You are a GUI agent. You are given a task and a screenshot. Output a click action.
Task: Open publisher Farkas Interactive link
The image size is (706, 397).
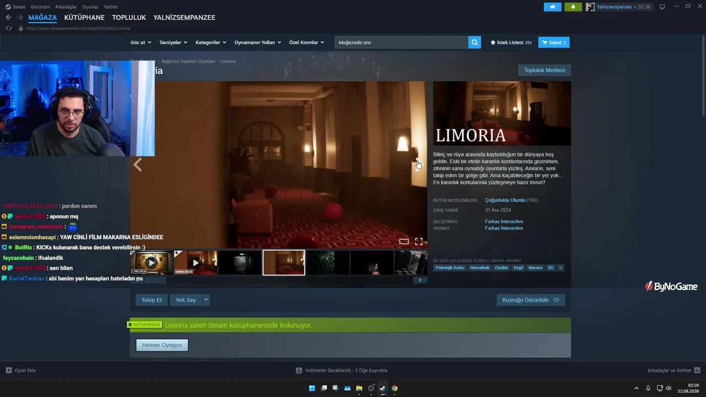pyautogui.click(x=504, y=228)
